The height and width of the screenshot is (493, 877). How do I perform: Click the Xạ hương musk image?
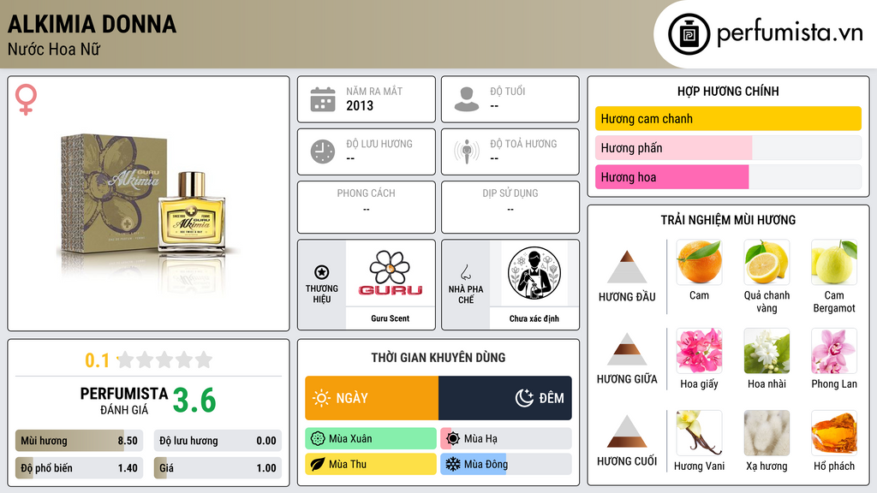pyautogui.click(x=767, y=433)
